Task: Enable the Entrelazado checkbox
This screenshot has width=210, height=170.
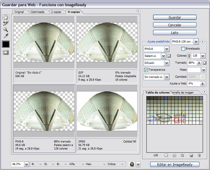Action: click(x=183, y=49)
